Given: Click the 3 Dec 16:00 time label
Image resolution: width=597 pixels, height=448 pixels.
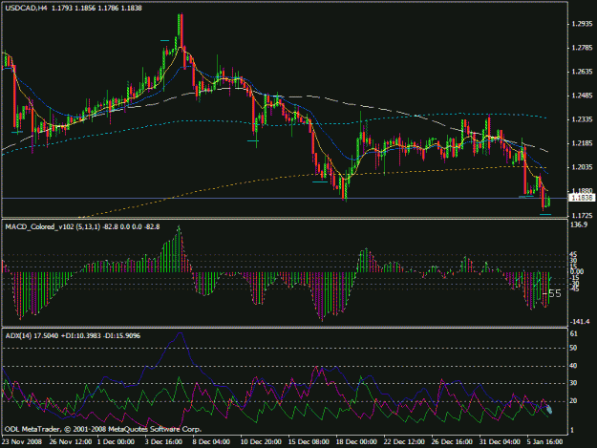Looking at the screenshot, I should click(163, 442).
